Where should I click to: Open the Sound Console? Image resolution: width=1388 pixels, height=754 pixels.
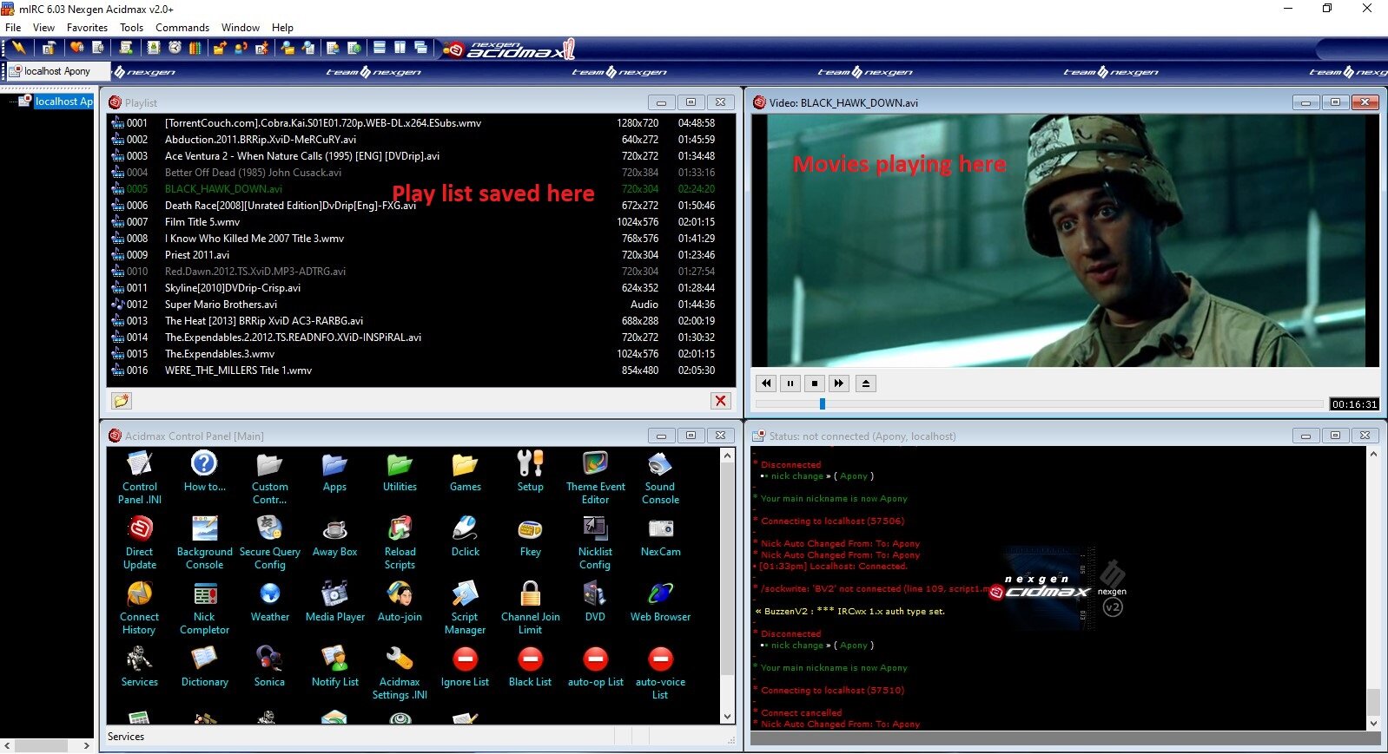tap(660, 465)
